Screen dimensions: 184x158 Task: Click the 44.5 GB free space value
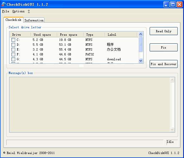coord(65,59)
